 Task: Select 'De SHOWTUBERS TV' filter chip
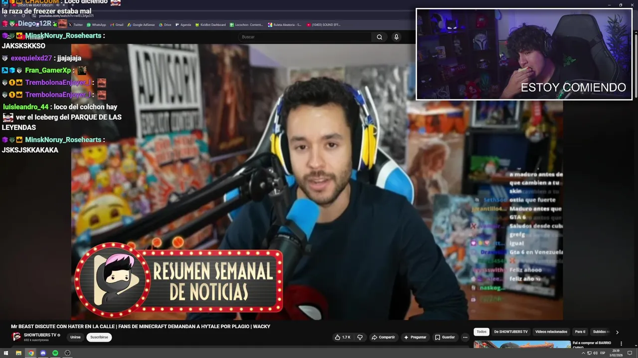[x=511, y=332]
